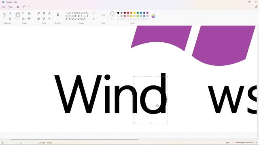Click the Resize and skew icon
The height and width of the screenshot is (145, 259).
point(23,19)
